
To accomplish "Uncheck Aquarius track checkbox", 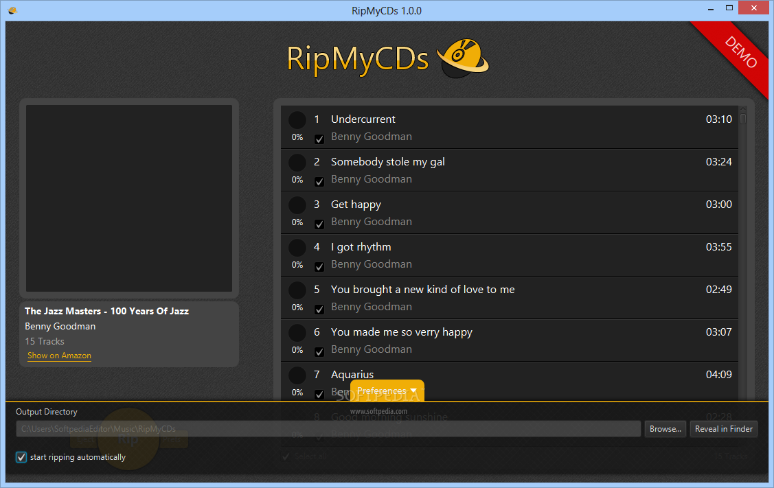I will tap(319, 394).
